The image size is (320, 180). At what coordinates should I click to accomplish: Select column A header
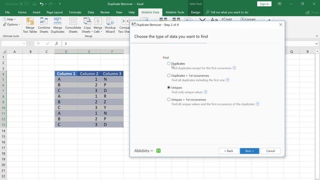point(14,51)
